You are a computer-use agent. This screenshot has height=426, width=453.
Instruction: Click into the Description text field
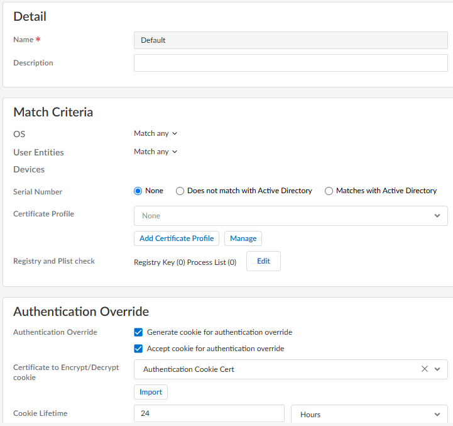290,63
